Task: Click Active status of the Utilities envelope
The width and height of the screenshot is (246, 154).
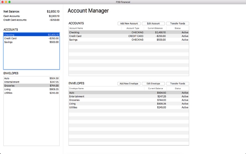Action: tap(185, 107)
